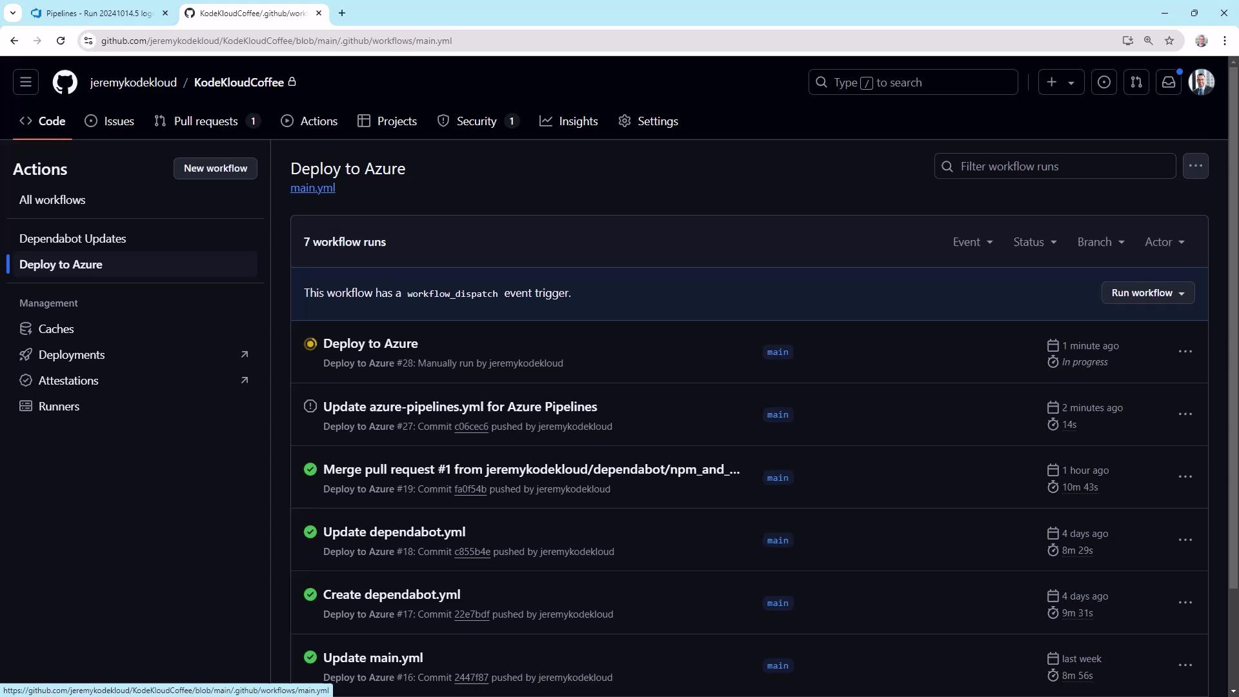Click the browser address bar URL

click(276, 41)
